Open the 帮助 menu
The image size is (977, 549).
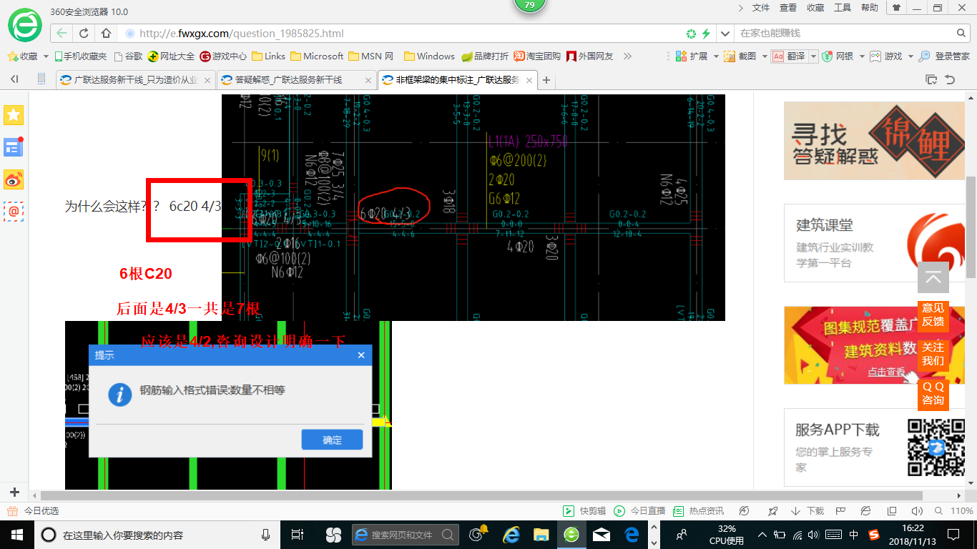(x=870, y=8)
